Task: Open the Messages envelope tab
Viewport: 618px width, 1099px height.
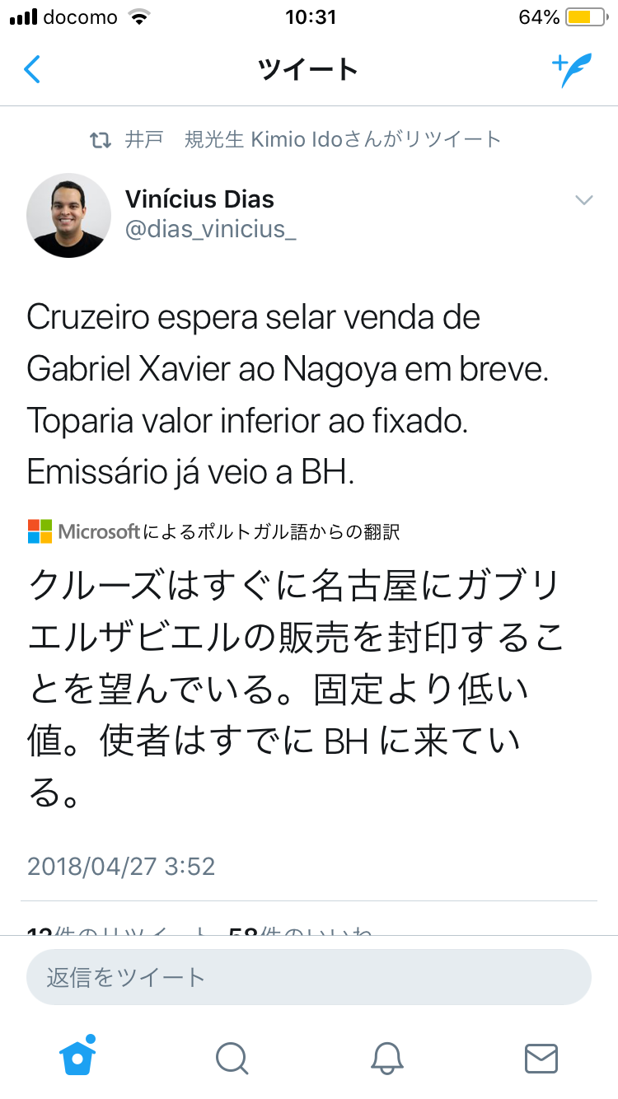Action: pyautogui.click(x=541, y=1058)
